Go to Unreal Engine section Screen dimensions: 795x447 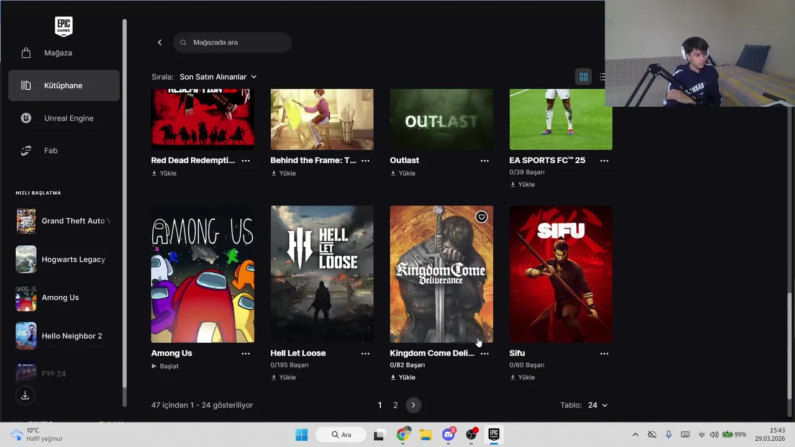63,118
